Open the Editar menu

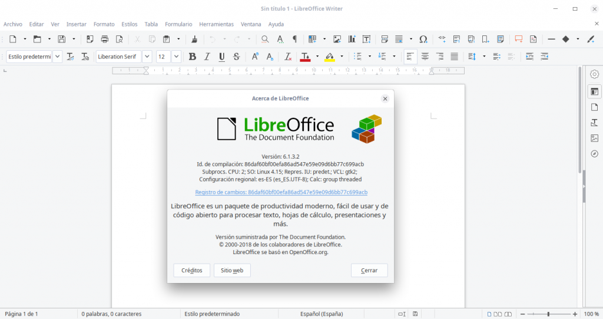point(37,24)
